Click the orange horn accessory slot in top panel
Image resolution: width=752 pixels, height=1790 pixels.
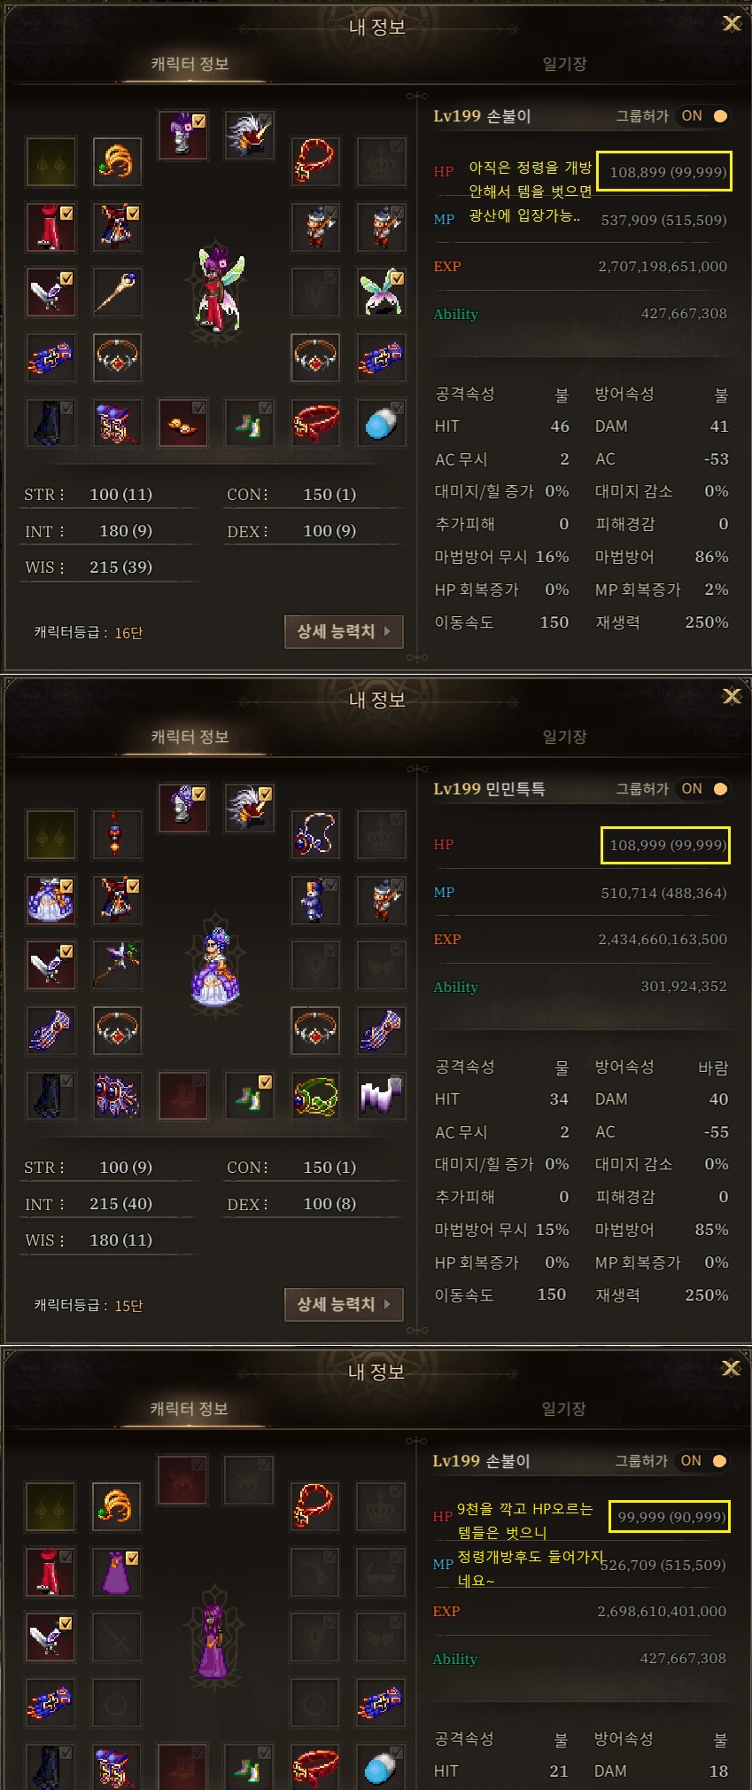tap(117, 160)
